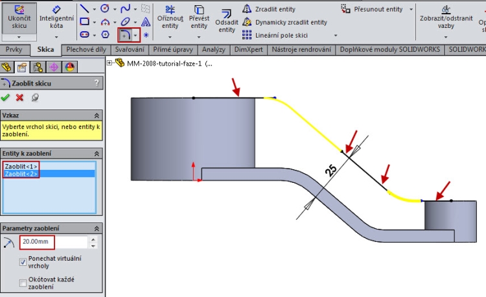
Task: Select the Ellipse sketch tool
Action: click(125, 21)
